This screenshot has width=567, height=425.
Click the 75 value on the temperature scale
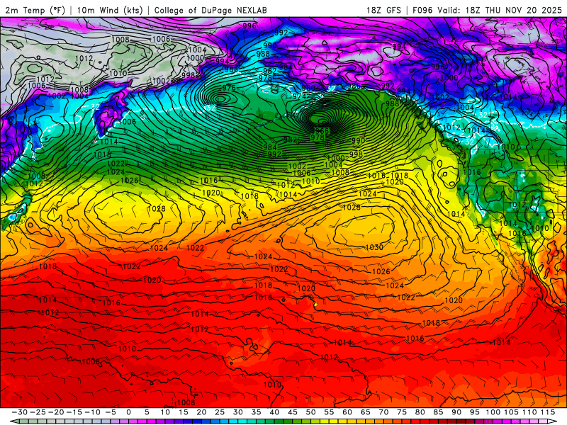click(402, 412)
